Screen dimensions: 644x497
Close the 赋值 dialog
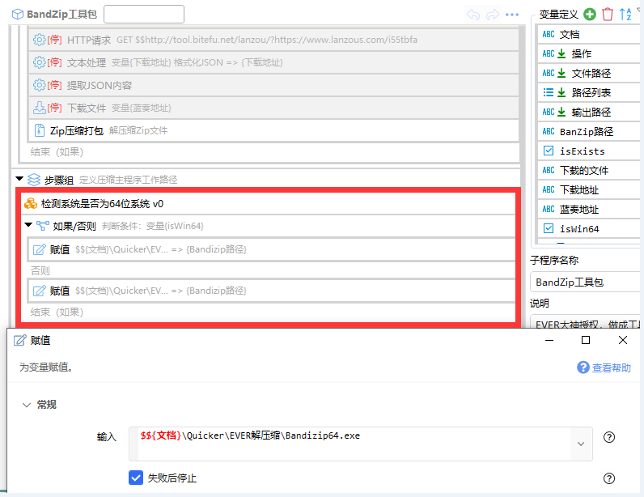click(623, 340)
